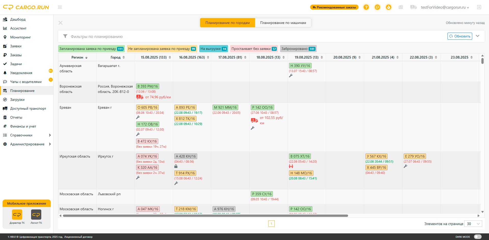Toggle 'На выгрузке' status filter
Viewport: 489px width, 240px height.
pos(213,49)
